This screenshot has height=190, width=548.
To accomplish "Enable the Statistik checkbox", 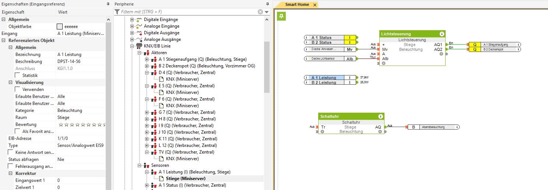I will [17, 75].
